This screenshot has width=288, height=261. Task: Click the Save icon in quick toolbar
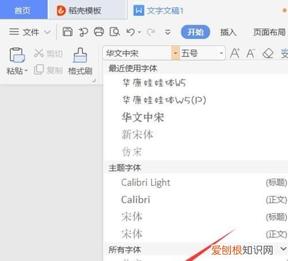[67, 32]
